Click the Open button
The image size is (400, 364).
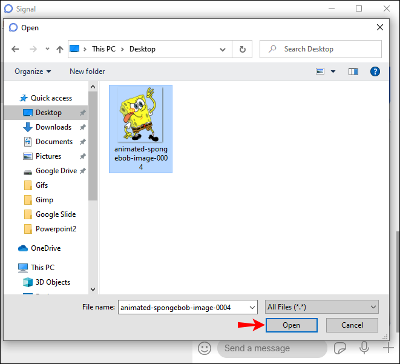tap(291, 325)
